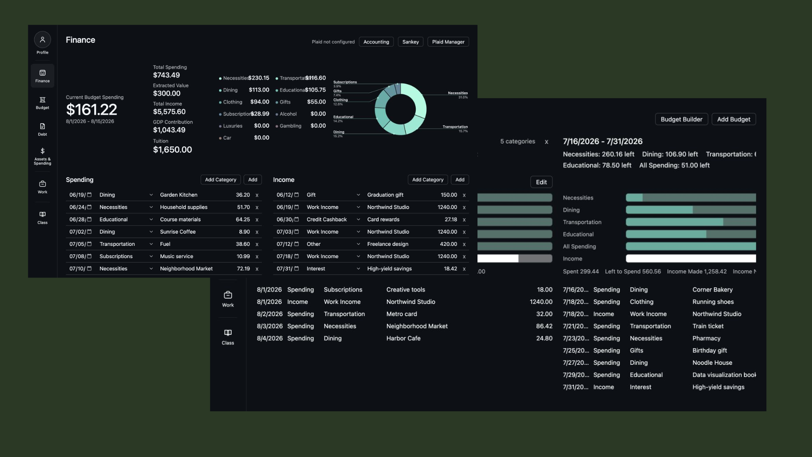Expand Credit Cashback category dropdown
This screenshot has height=457, width=812.
tap(358, 219)
